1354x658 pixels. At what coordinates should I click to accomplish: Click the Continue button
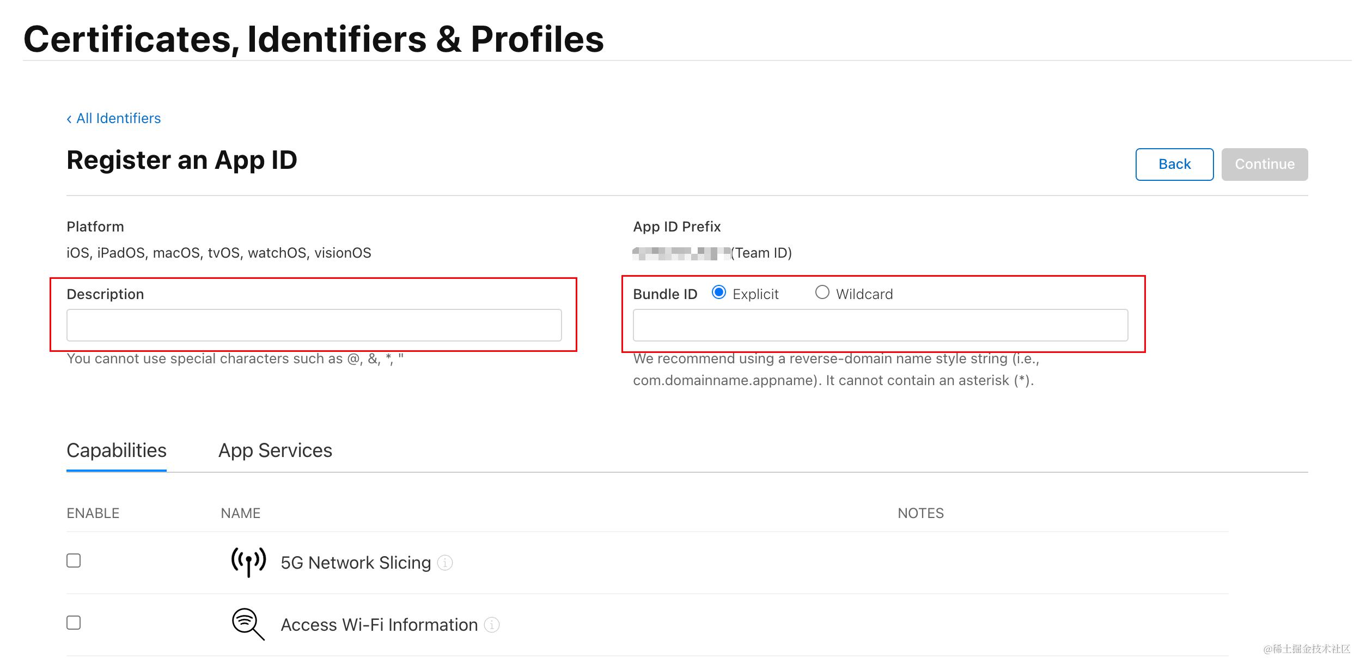click(1265, 164)
